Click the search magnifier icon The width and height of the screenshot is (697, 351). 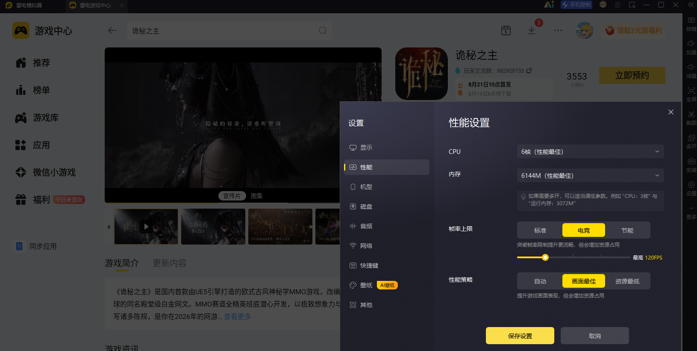pyautogui.click(x=323, y=30)
